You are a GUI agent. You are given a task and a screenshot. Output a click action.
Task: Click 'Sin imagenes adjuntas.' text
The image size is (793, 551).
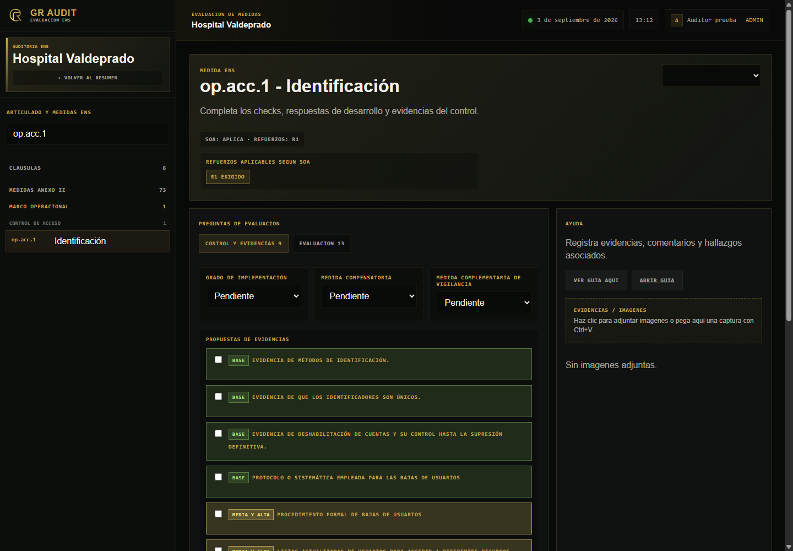click(x=611, y=365)
